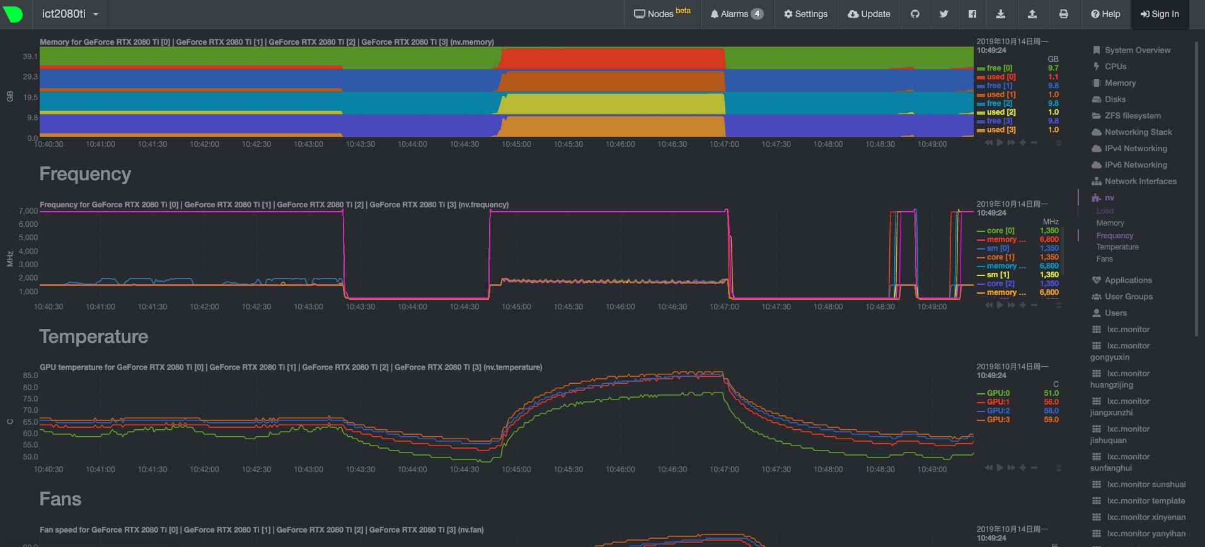Screen dimensions: 1205x547
Task: Jump to the ZFS filesystem section
Action: tap(1133, 116)
